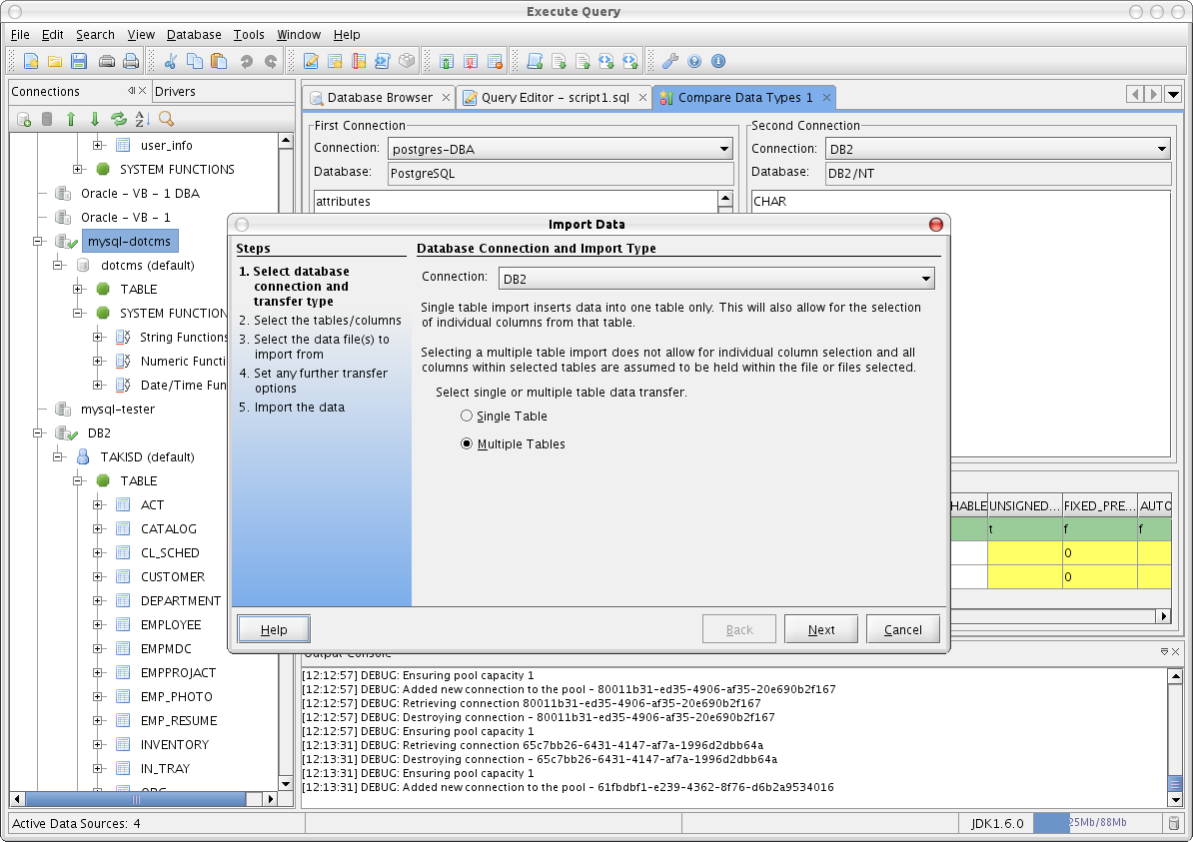Expand the EMPLOYEE table node
The width and height of the screenshot is (1193, 842).
pos(97,624)
